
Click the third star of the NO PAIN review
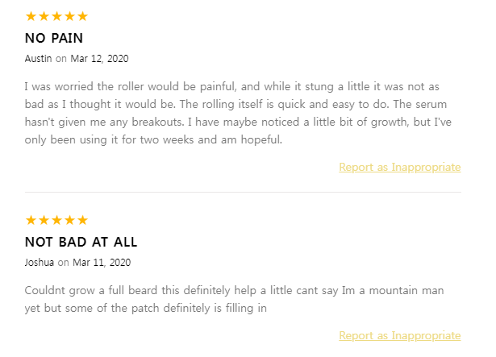(56, 16)
